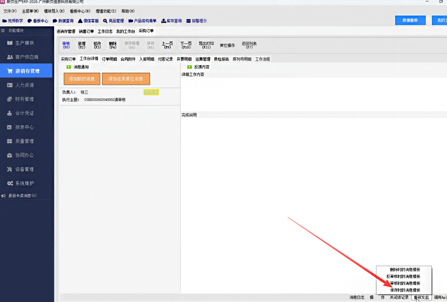
Task: Open 库存查询 from the top toolbar
Action: pos(171,21)
